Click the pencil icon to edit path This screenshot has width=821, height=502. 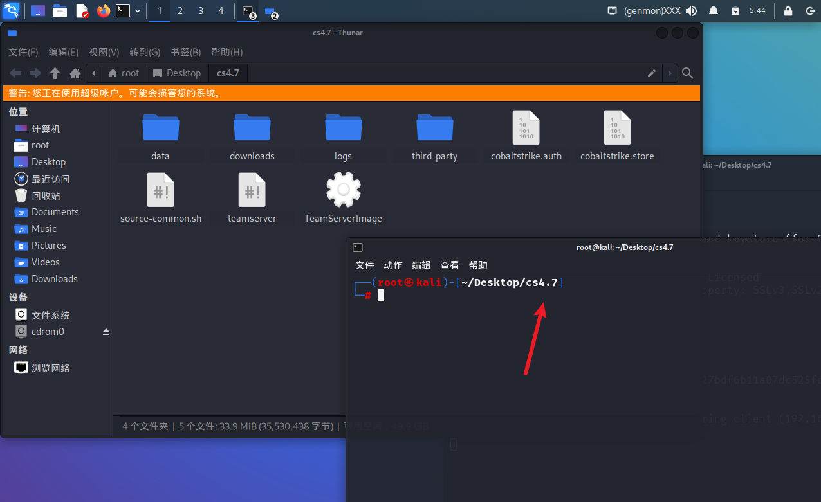coord(652,73)
